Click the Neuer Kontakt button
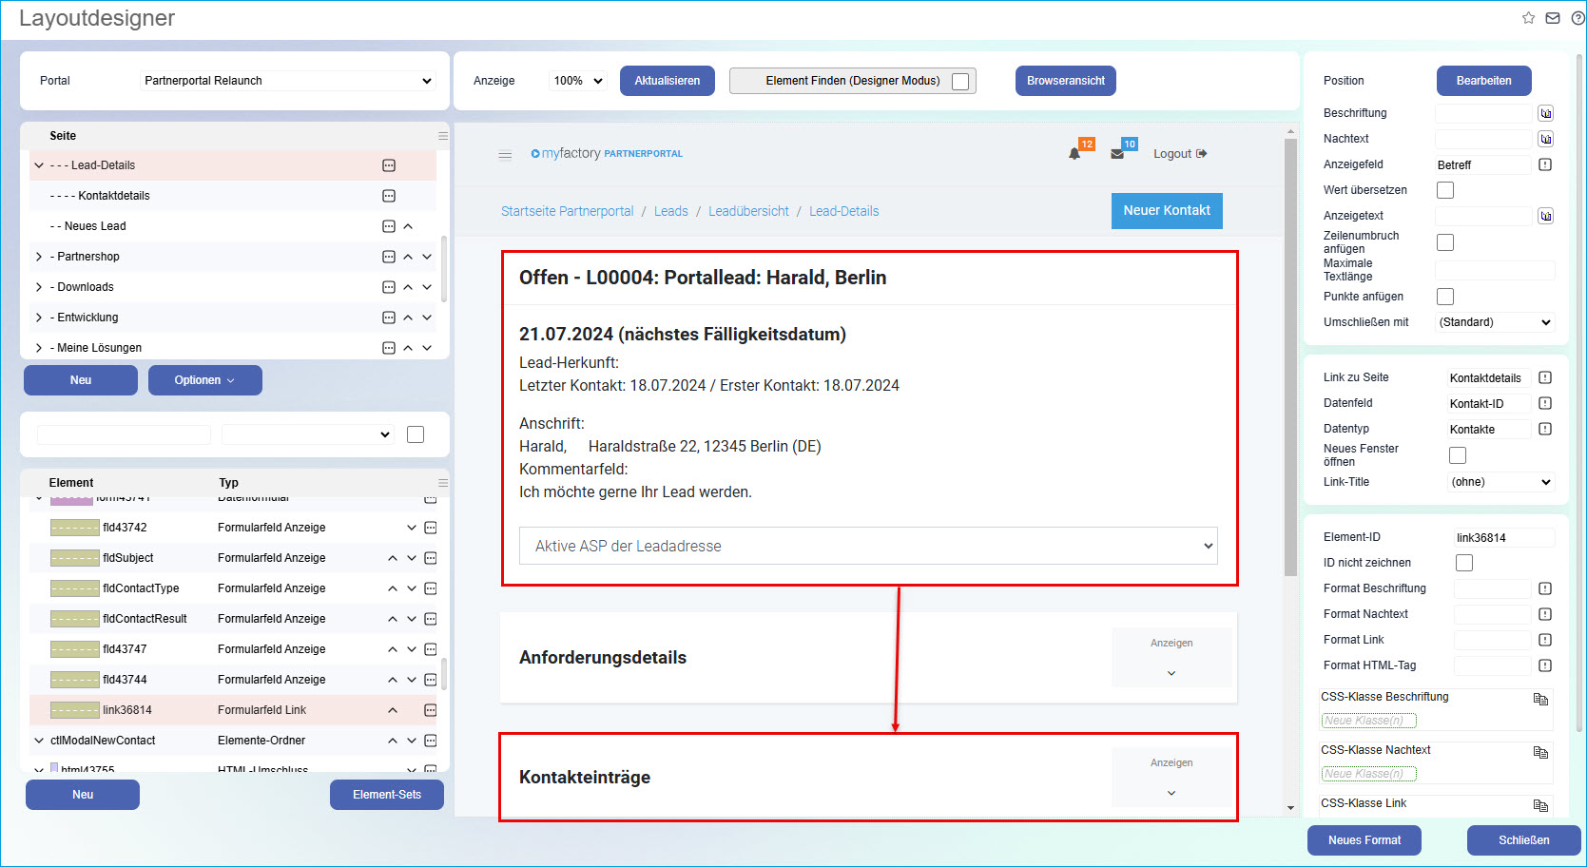1587x867 pixels. 1166,211
